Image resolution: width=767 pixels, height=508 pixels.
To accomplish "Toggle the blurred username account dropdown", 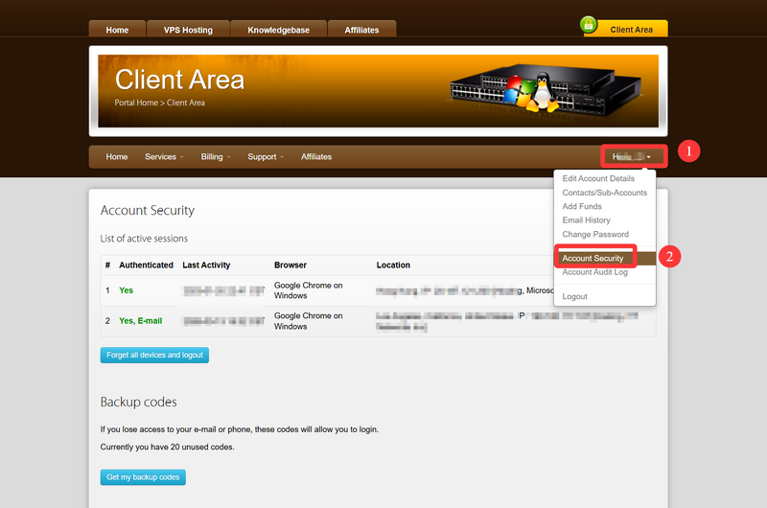I will (x=633, y=156).
